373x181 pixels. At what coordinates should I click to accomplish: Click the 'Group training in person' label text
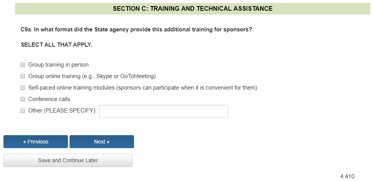[58, 65]
